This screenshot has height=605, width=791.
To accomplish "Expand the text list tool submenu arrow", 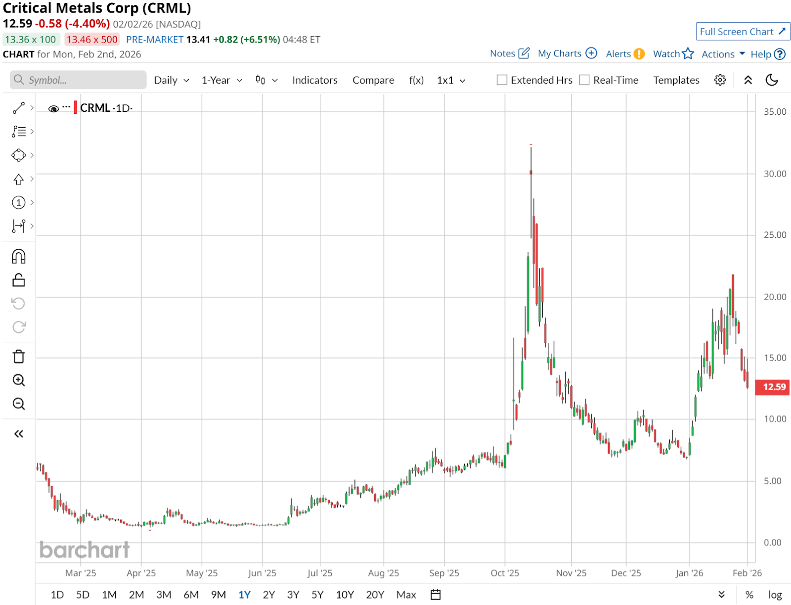I will click(32, 132).
